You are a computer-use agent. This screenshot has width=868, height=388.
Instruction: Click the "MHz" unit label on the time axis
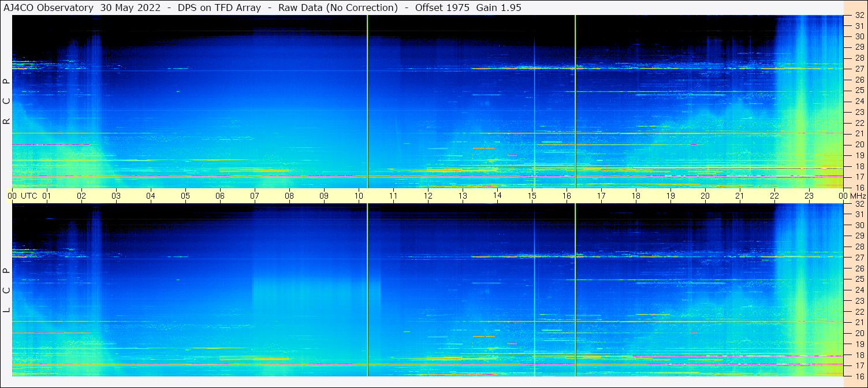coord(858,196)
